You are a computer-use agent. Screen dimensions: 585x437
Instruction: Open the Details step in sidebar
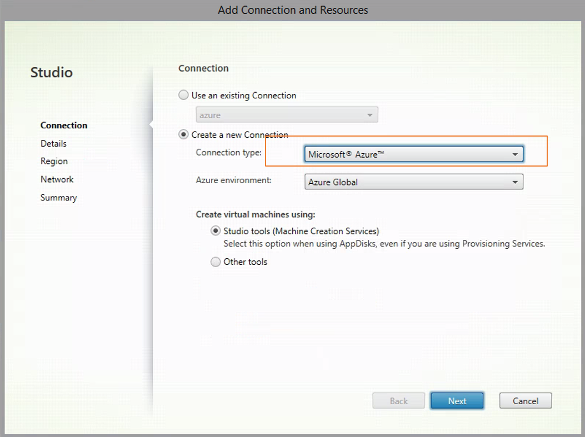click(53, 143)
